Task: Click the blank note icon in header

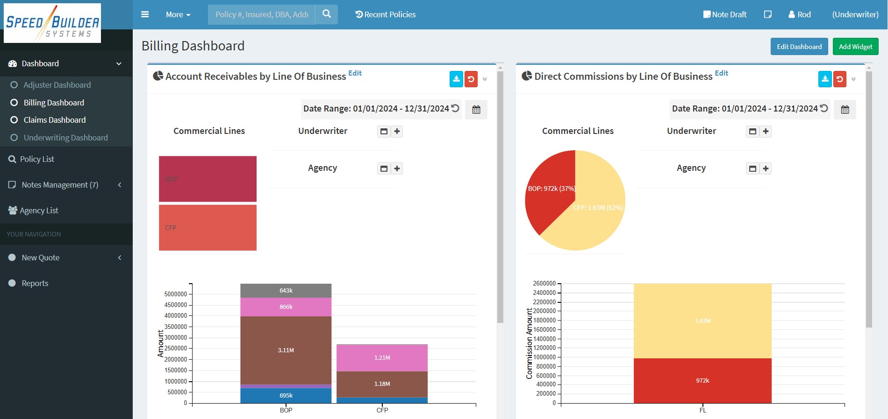Action: [x=767, y=14]
